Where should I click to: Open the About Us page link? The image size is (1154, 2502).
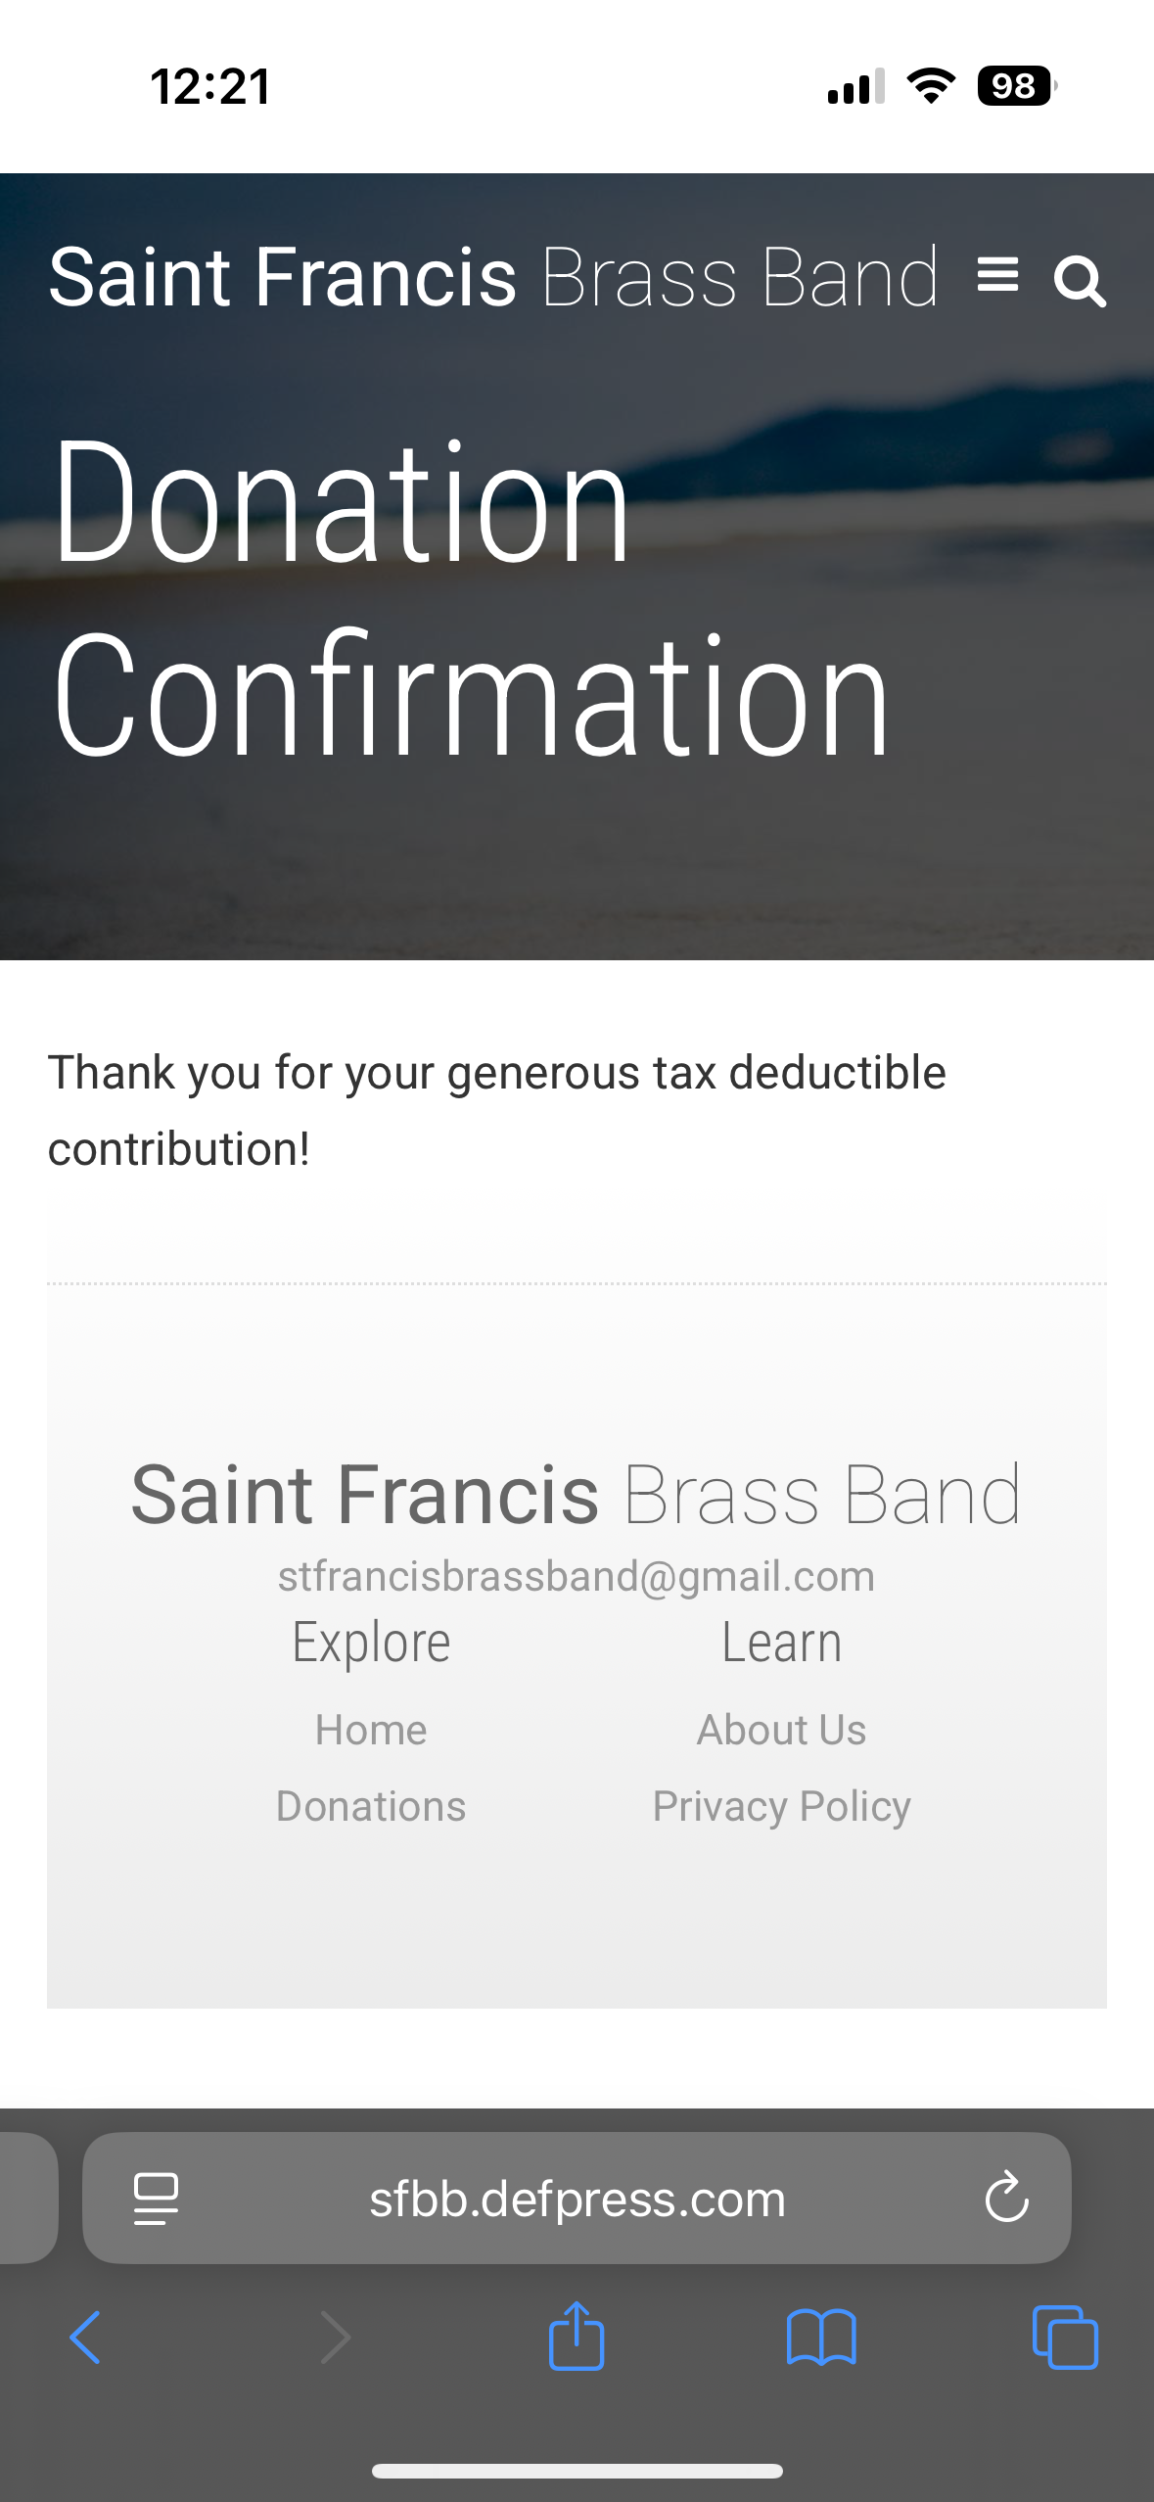(781, 1730)
